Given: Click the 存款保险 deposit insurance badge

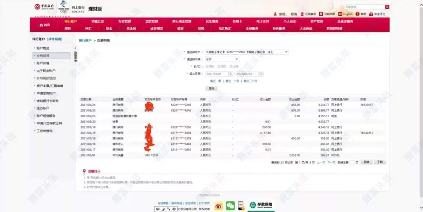Looking at the screenshot, I should point(261,205).
